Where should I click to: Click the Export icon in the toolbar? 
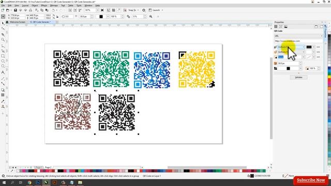tap(75, 10)
